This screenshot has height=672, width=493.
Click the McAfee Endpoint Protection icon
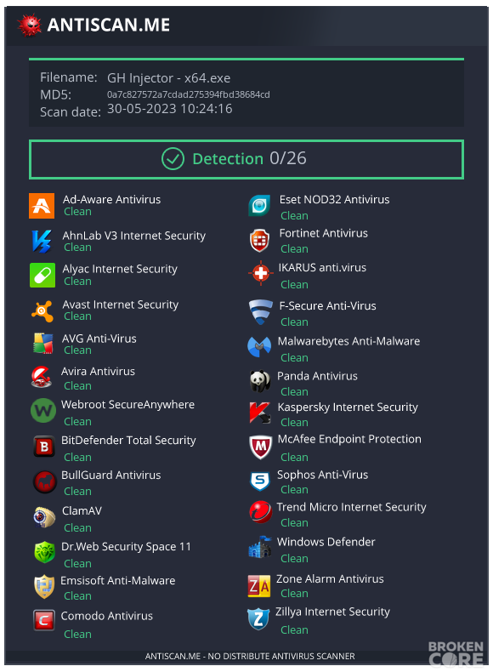260,447
